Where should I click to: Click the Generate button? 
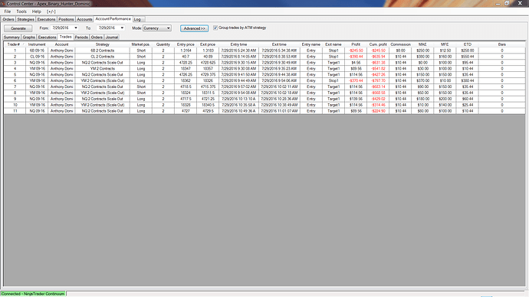coord(18,28)
